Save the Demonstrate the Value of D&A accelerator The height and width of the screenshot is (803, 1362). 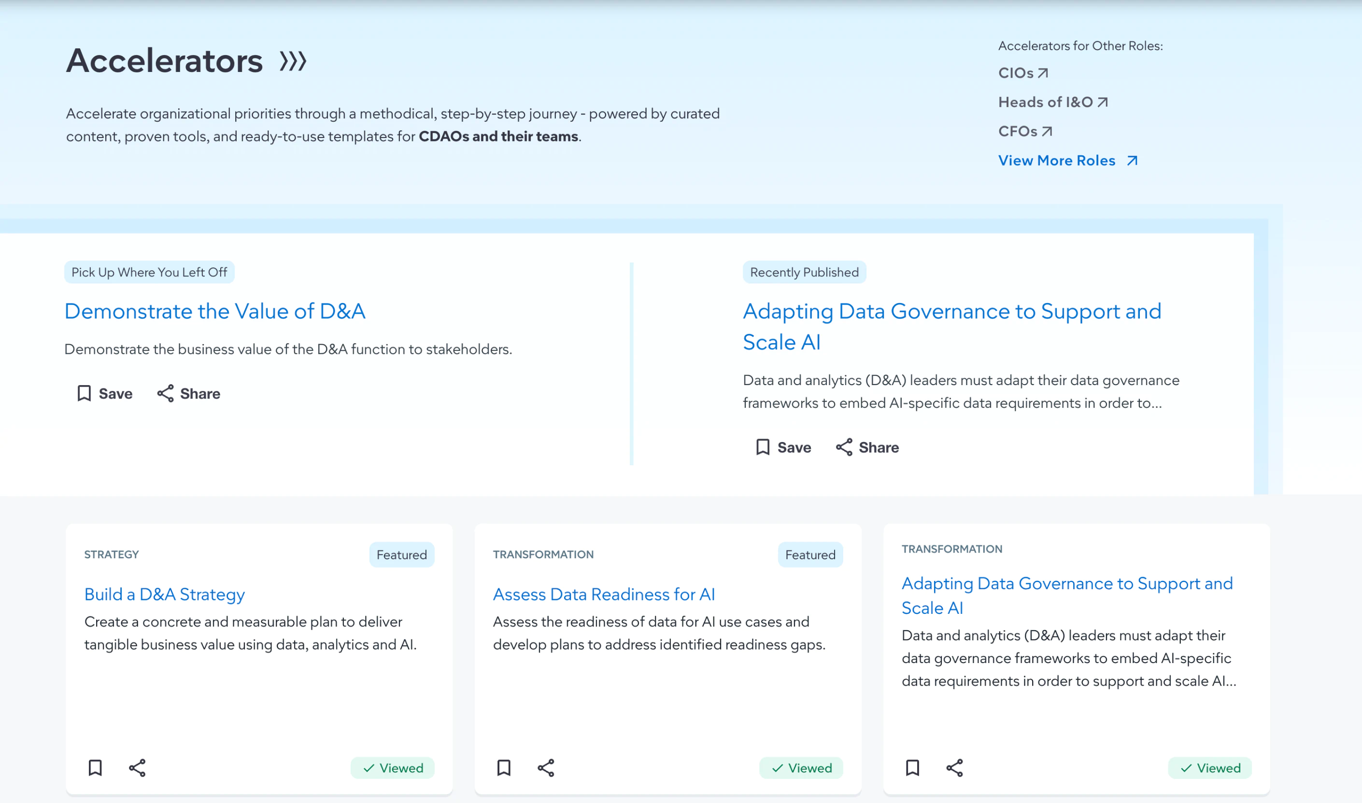(105, 393)
